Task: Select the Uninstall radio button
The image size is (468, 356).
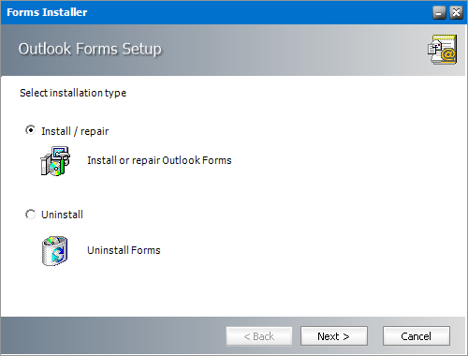Action: coord(30,215)
